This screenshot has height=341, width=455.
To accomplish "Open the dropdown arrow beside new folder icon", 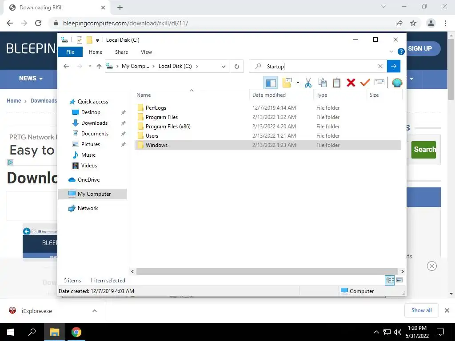I will [298, 83].
